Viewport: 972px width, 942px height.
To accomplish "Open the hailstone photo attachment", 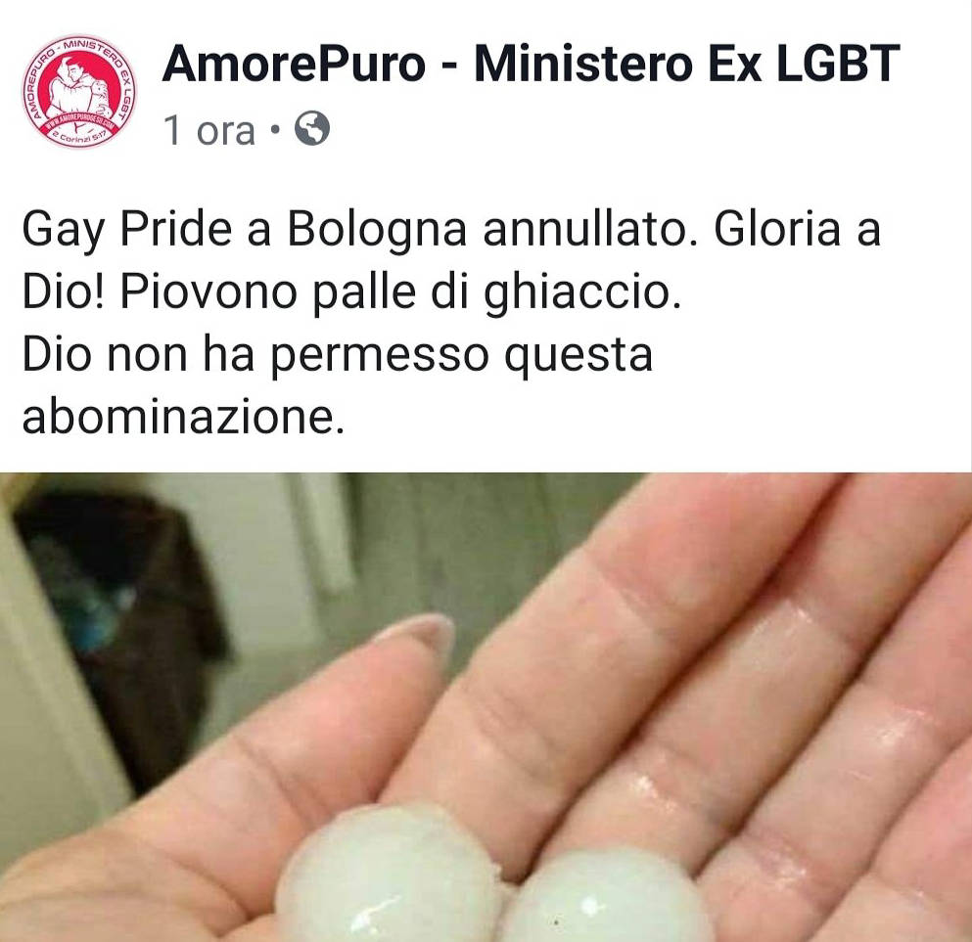I will point(486,707).
